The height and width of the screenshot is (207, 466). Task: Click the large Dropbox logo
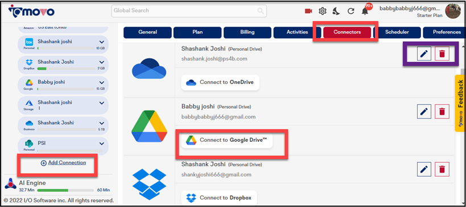[x=149, y=184]
